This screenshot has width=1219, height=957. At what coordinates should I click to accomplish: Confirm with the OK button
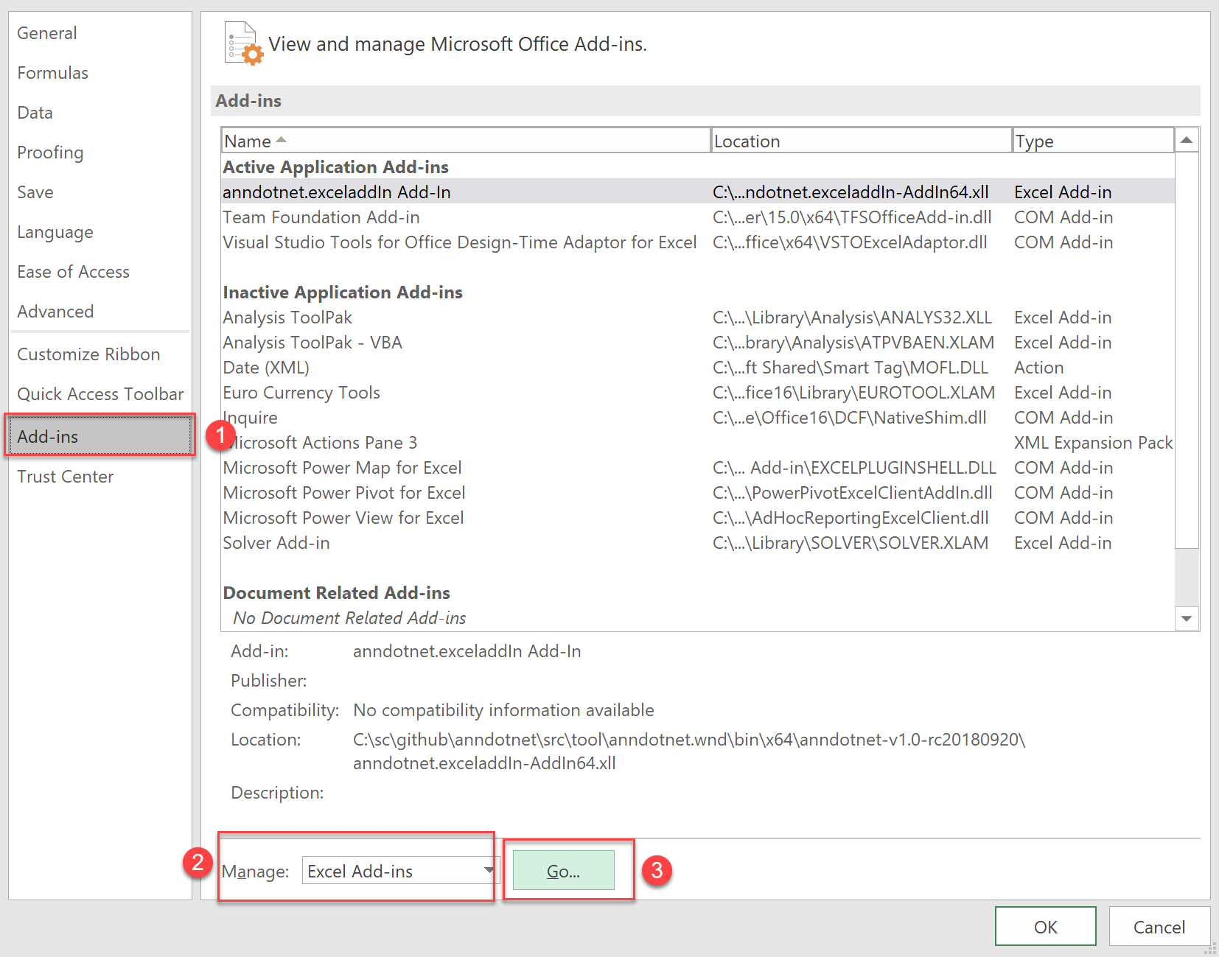click(x=1045, y=927)
